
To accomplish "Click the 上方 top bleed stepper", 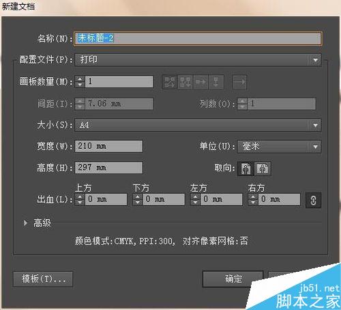I will tap(80, 199).
